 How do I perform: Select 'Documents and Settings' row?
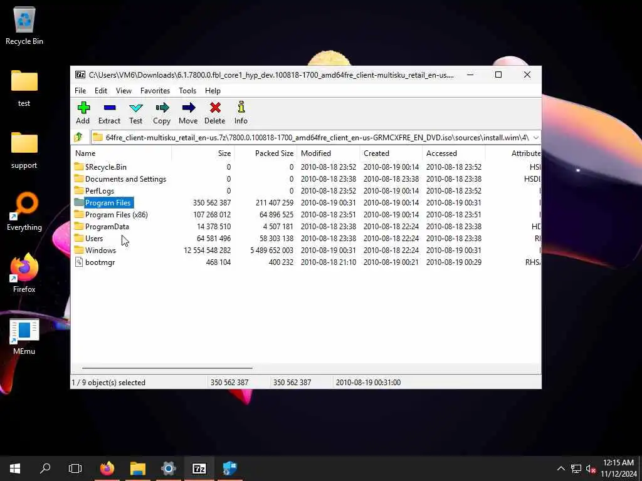click(306, 178)
